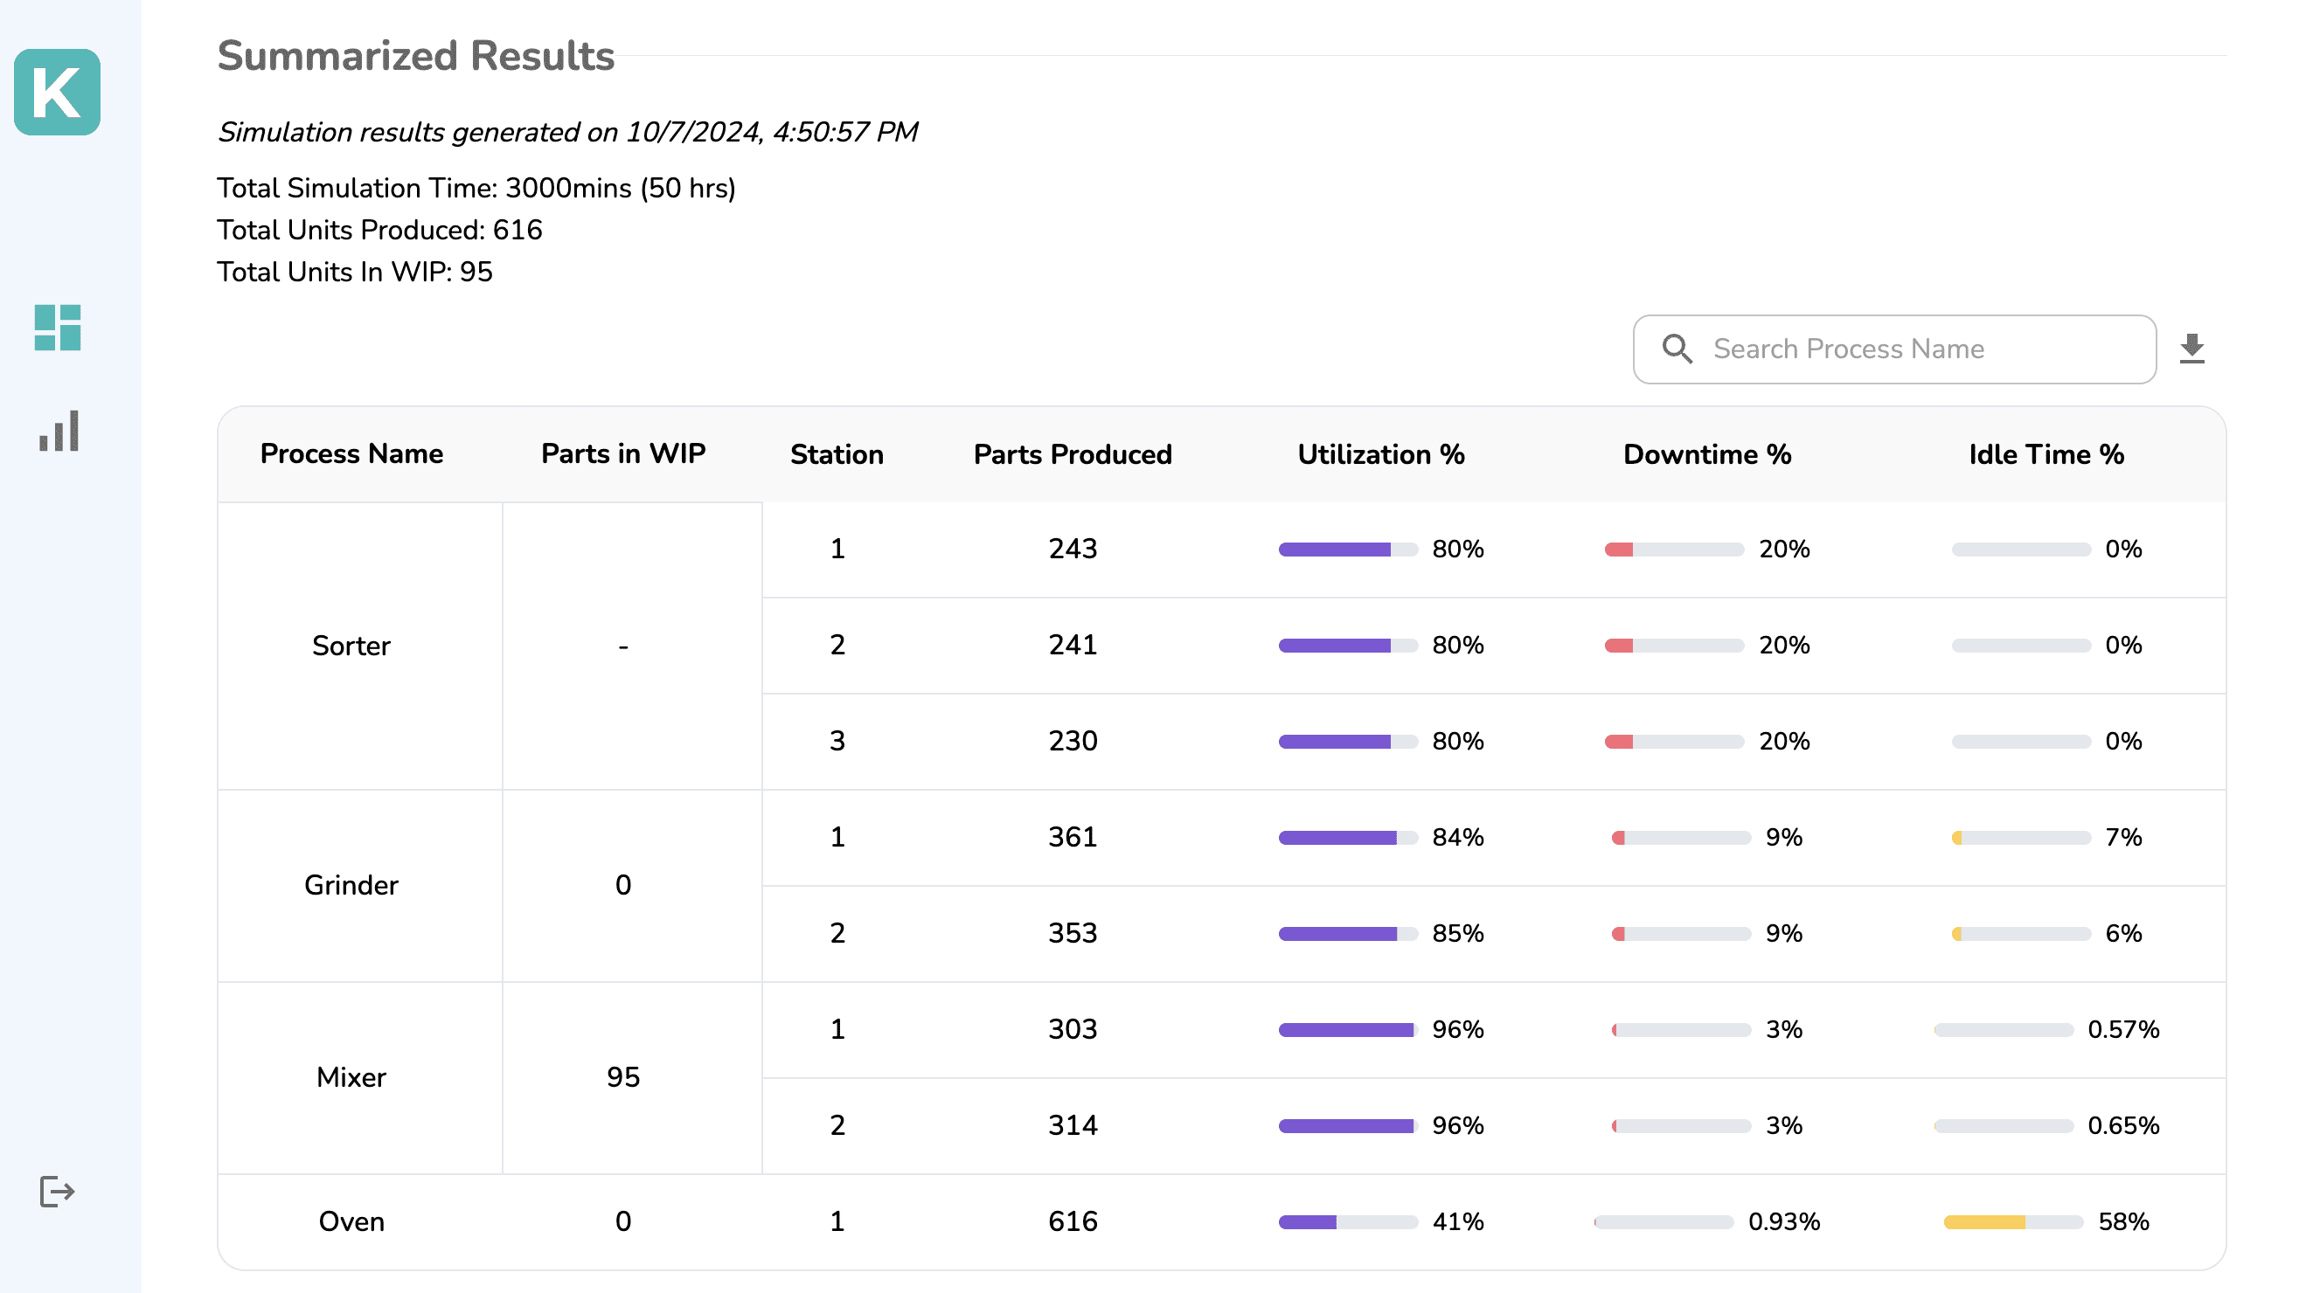Select the Mixer process cell
Image resolution: width=2320 pixels, height=1293 pixels.
(x=351, y=1076)
